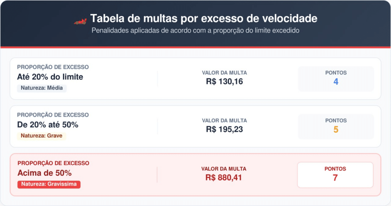
Task: Click the title 'Tabela de multas por excesso de velocidade'
Action: click(204, 18)
